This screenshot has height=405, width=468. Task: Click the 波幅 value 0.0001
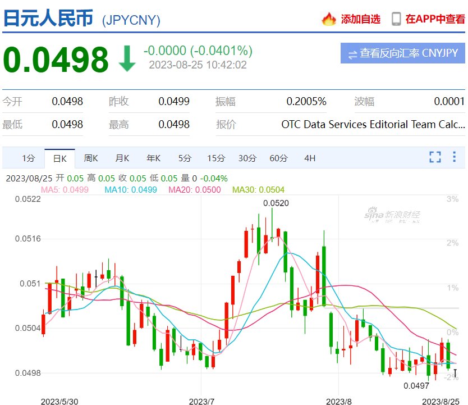point(449,102)
